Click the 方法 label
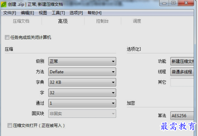 click(40, 72)
